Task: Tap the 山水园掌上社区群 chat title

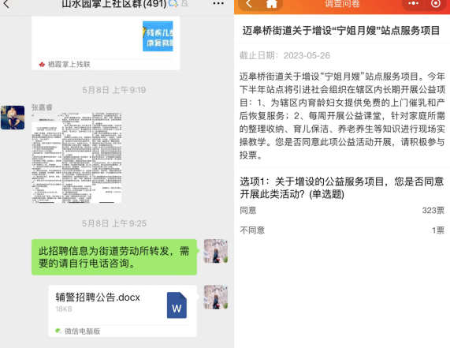Action: pos(114,4)
